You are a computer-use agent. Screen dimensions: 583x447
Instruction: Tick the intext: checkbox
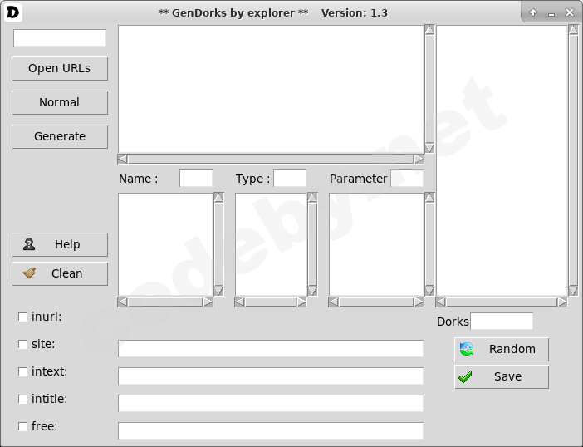click(22, 371)
